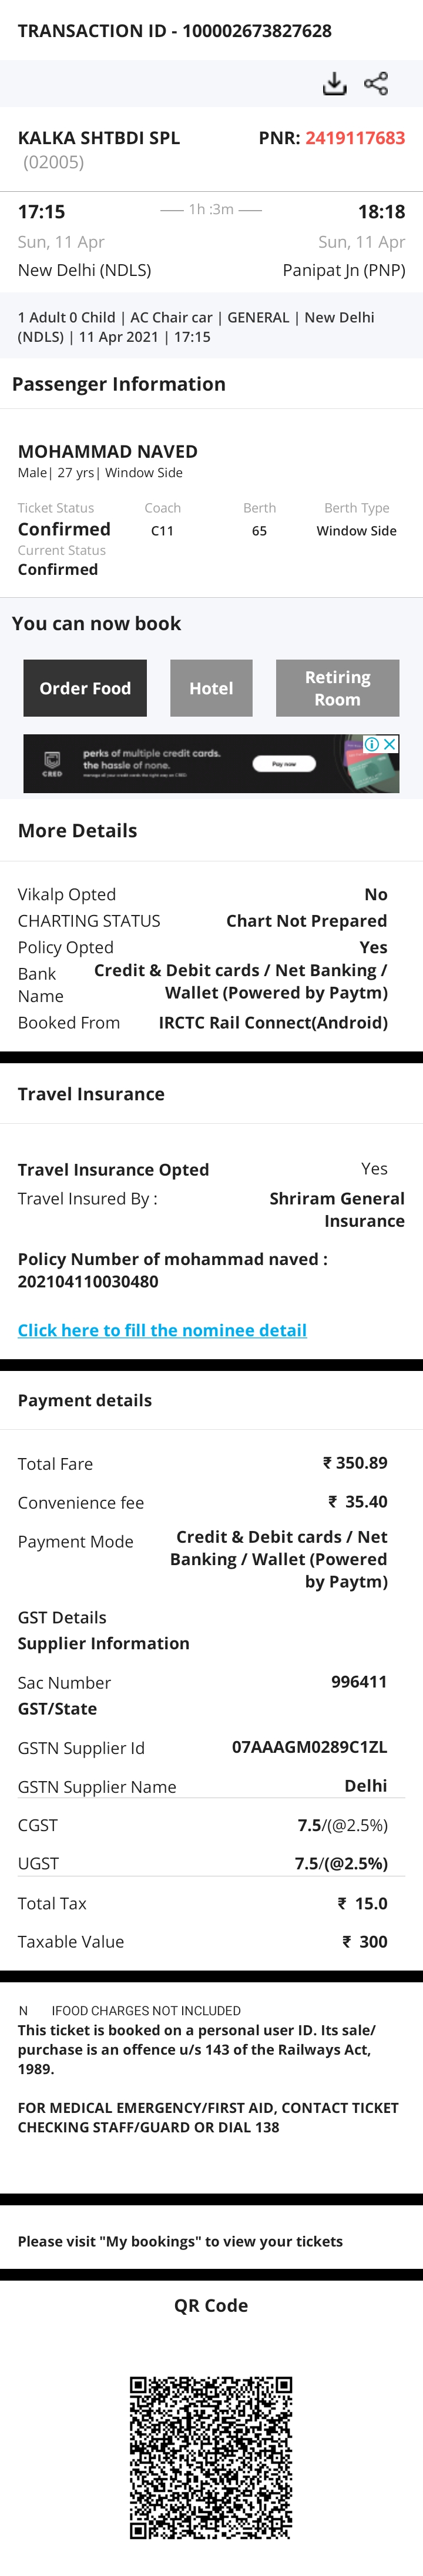This screenshot has height=2576, width=423.
Task: Tap the train name KALKA SHTBDI SPL
Action: coord(99,138)
